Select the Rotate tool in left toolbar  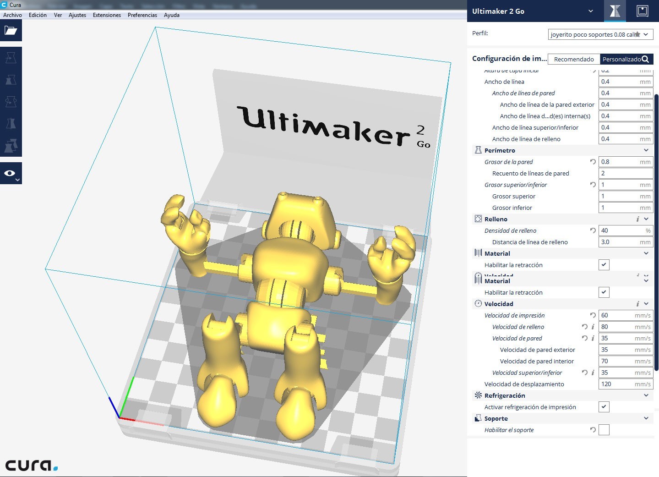click(11, 102)
